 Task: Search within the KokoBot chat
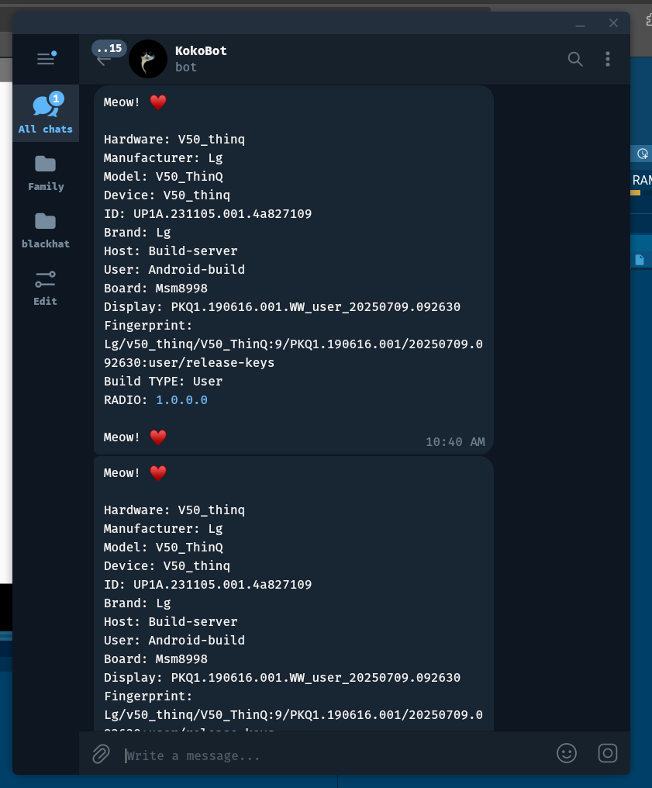tap(575, 59)
